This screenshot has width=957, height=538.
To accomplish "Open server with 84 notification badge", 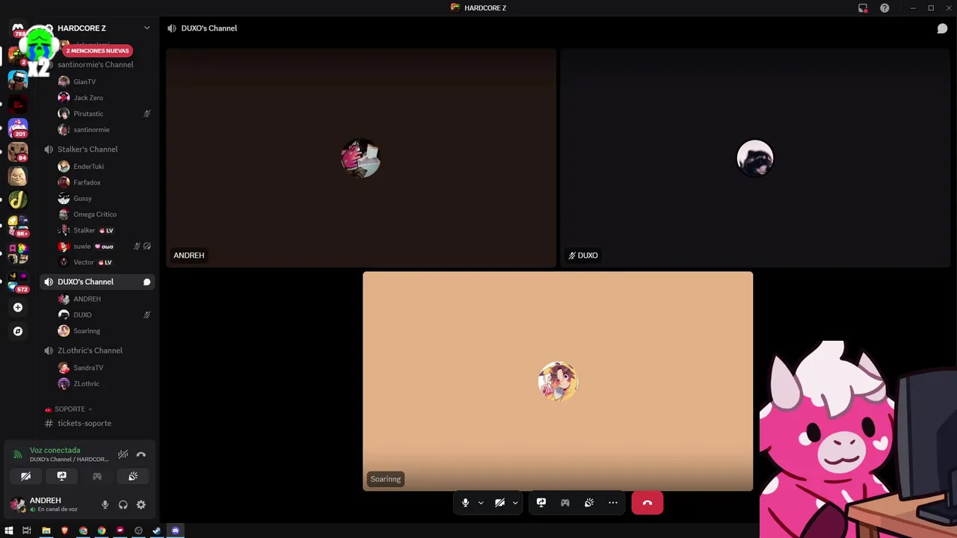I will [x=18, y=152].
